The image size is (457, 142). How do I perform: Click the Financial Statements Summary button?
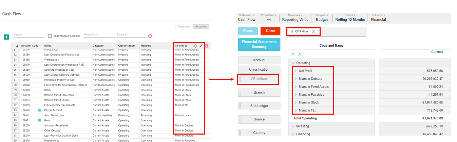(x=259, y=44)
